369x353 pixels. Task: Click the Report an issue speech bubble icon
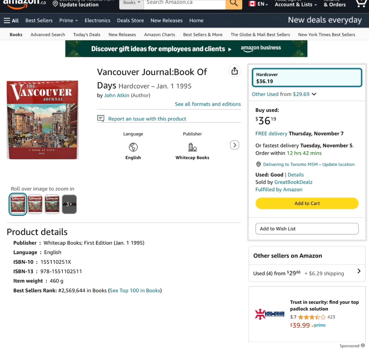(x=101, y=118)
